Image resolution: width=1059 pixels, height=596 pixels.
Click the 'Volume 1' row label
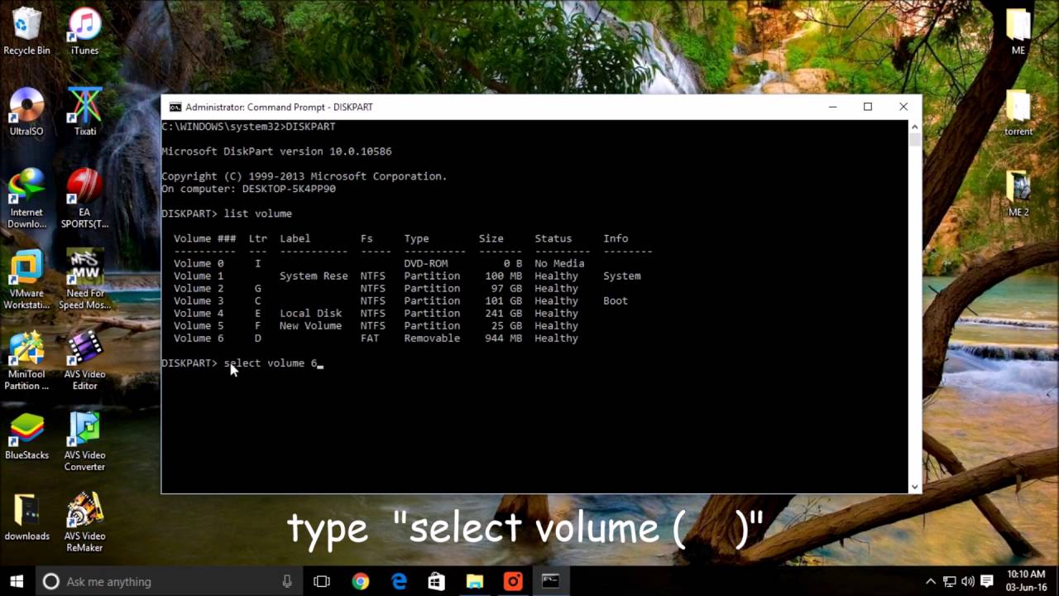click(x=199, y=276)
